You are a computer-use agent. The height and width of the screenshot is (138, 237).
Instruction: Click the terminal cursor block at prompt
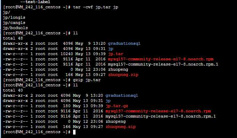(74, 132)
